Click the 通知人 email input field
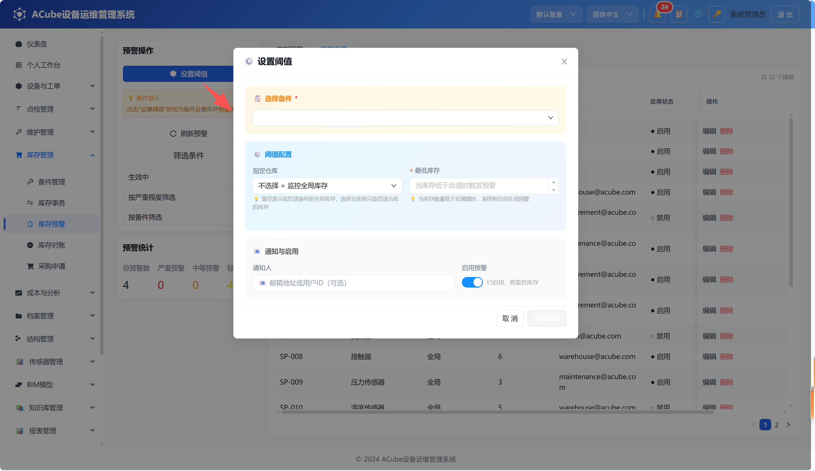Screen dimensions: 815x471 pos(353,283)
